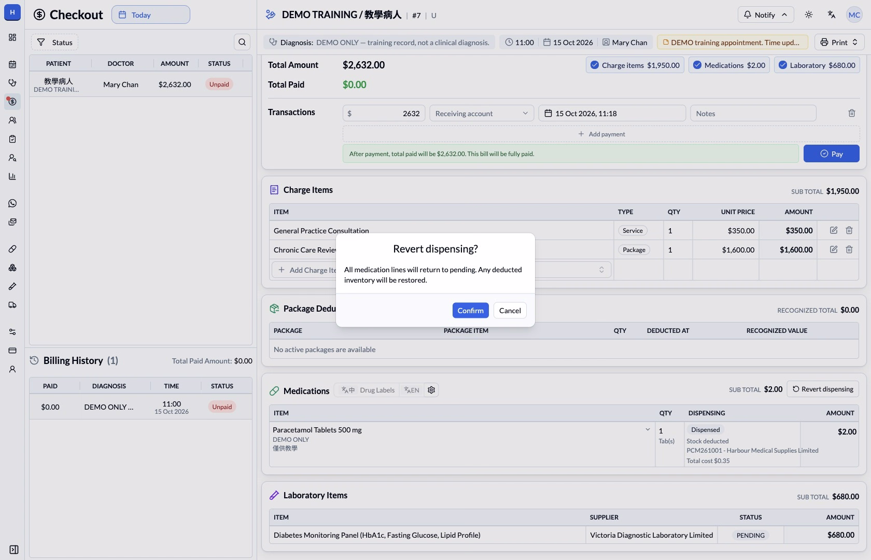Image resolution: width=871 pixels, height=560 pixels.
Task: Open the reports bar chart icon in the sidebar
Action: coord(12,176)
